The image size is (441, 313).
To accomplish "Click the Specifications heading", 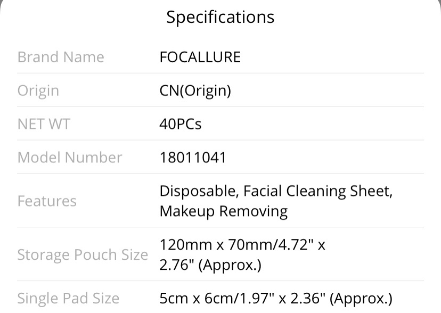I will coord(220,18).
